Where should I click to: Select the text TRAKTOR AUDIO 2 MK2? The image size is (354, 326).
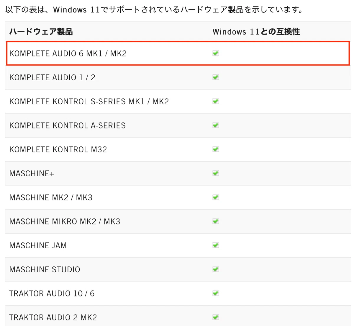coord(53,317)
